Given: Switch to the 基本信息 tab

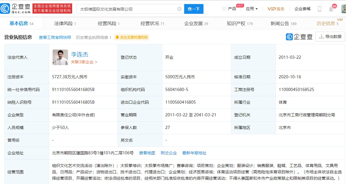Looking at the screenshot, I should 22,24.
